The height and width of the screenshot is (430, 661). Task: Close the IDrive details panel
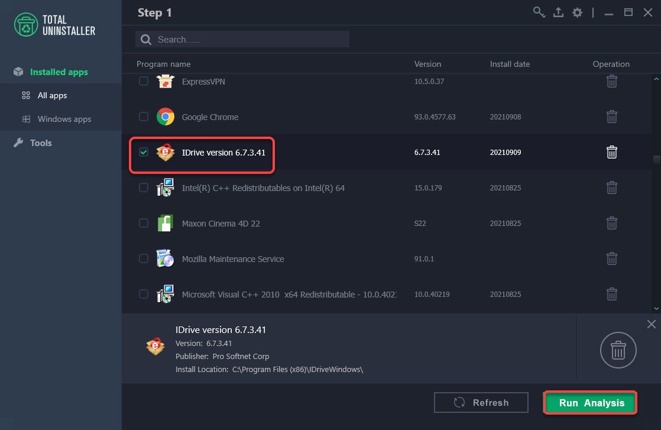pyautogui.click(x=652, y=324)
